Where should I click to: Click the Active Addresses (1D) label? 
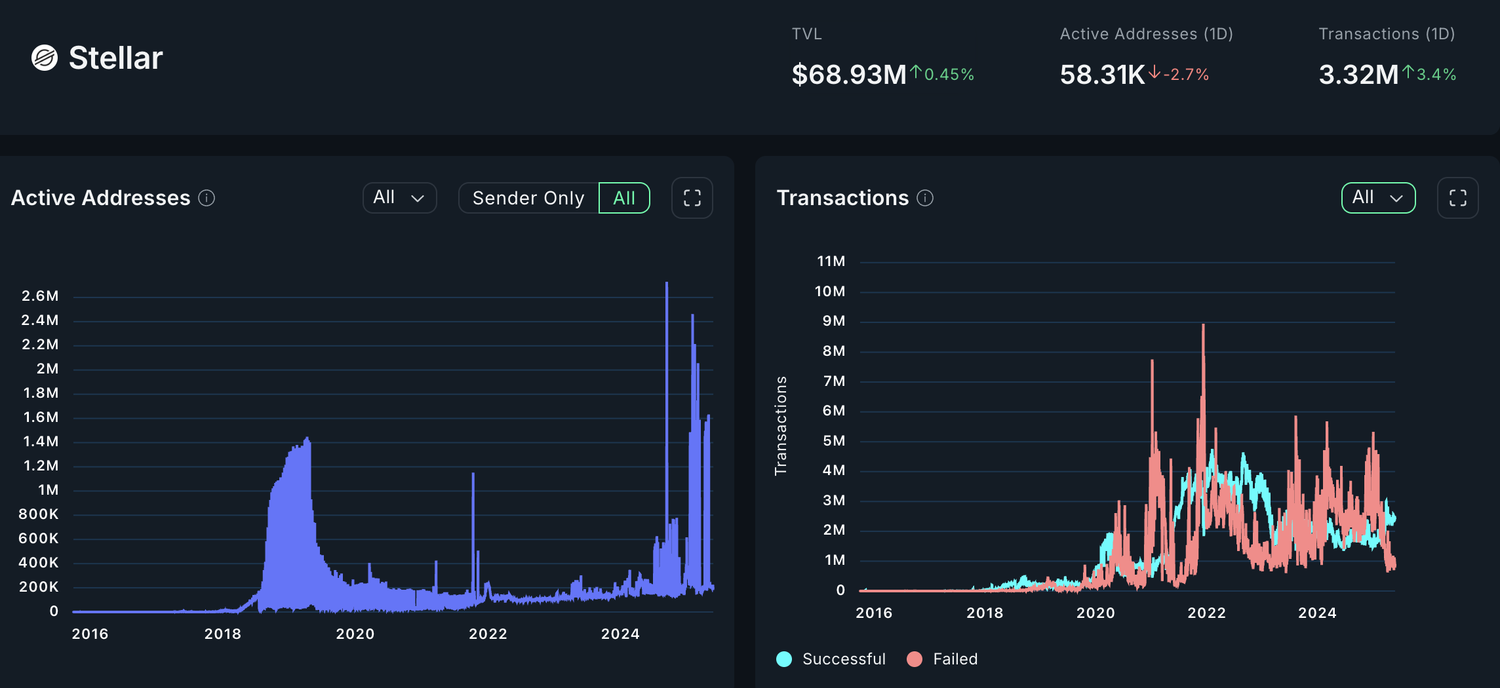pyautogui.click(x=1147, y=34)
